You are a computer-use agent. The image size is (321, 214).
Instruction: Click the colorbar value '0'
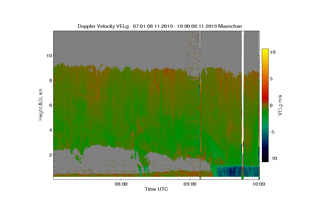(x=271, y=105)
